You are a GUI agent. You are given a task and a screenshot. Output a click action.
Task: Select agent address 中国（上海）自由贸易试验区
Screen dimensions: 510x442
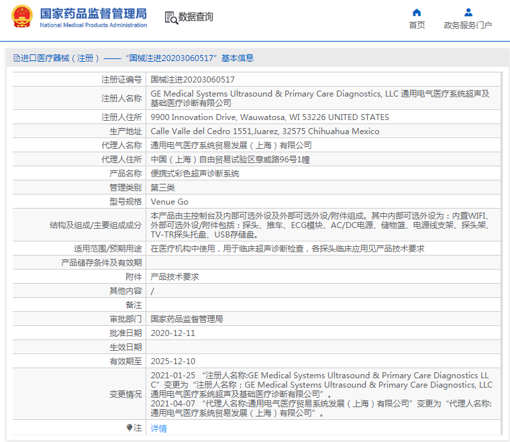230,160
